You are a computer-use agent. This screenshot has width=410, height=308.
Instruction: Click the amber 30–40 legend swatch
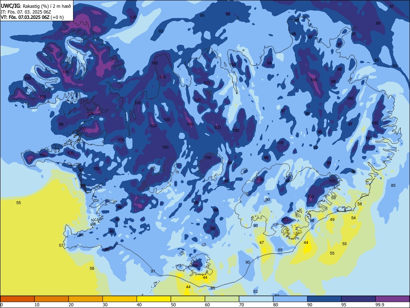coord(120,299)
